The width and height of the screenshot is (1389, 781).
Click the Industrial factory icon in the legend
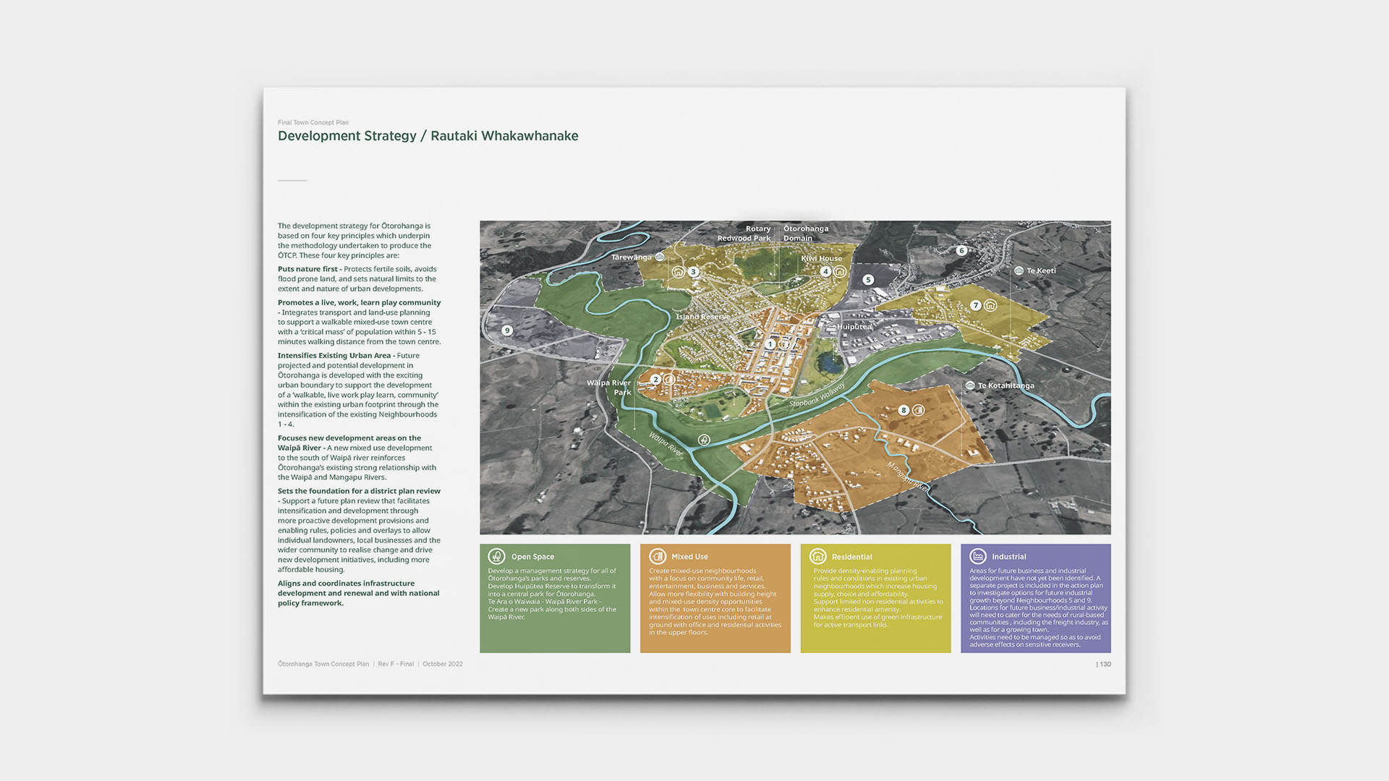(978, 556)
